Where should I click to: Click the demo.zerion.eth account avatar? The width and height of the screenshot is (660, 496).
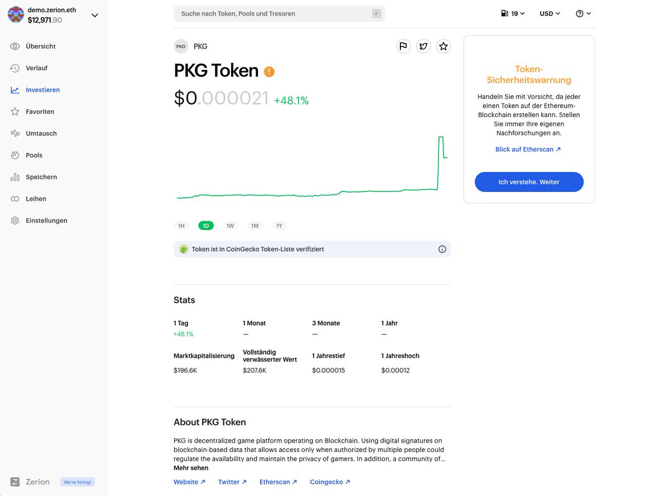click(x=15, y=15)
